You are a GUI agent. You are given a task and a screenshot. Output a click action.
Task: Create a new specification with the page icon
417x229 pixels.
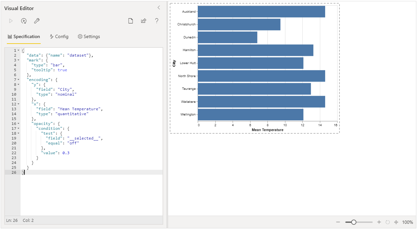coord(131,21)
